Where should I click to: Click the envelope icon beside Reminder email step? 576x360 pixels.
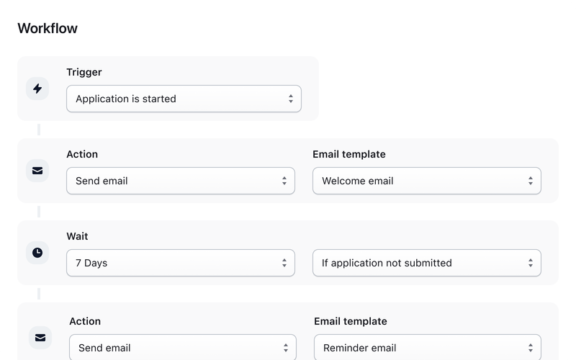(x=40, y=337)
